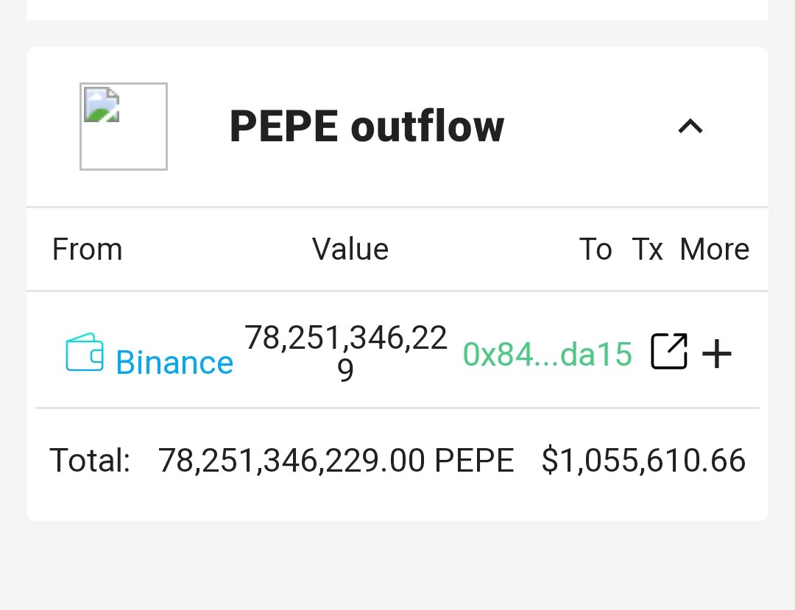Click the 78,251,346,229 value in Binance row
This screenshot has height=610, width=795.
[x=346, y=353]
